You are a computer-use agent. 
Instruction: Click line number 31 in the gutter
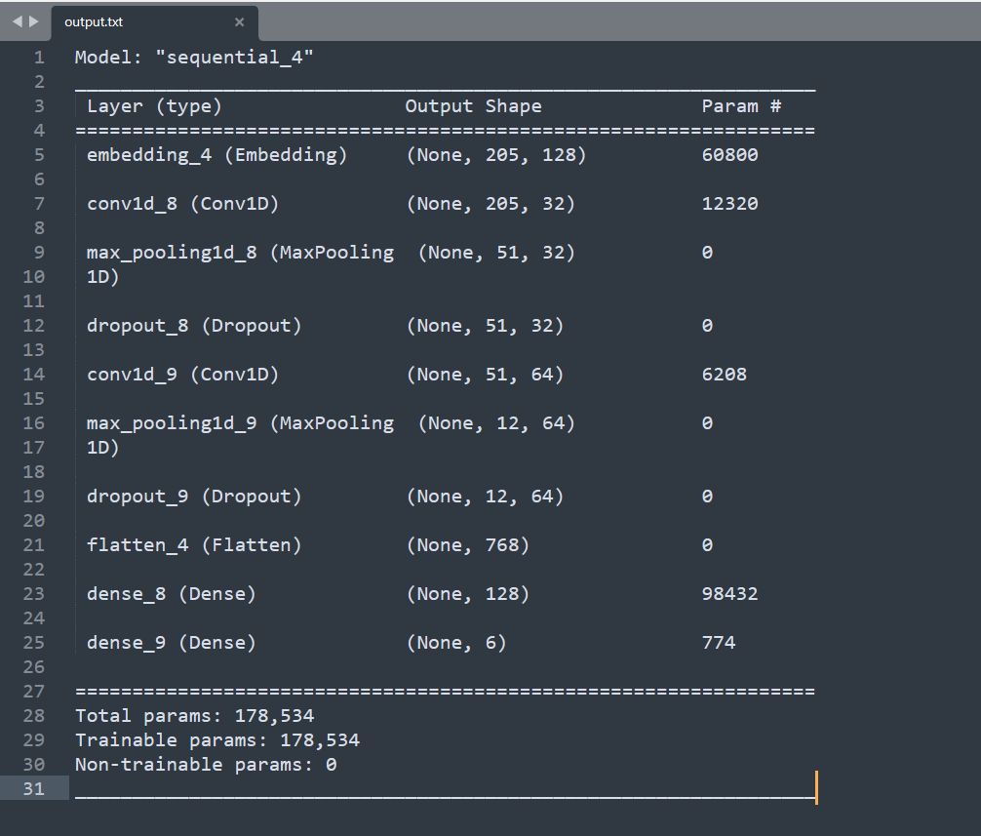point(34,789)
